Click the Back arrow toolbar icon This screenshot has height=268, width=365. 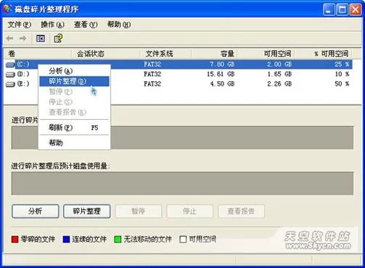tap(10, 38)
